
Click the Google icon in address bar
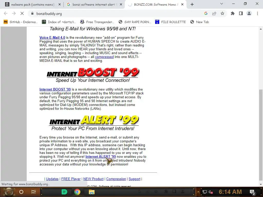click(206, 13)
